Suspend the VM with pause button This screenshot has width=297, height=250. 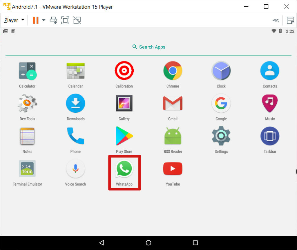tap(36, 20)
